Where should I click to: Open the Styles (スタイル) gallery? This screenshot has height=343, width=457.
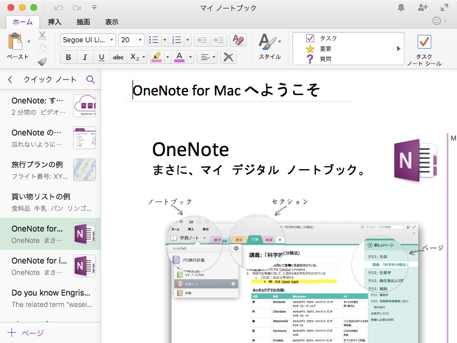(270, 47)
